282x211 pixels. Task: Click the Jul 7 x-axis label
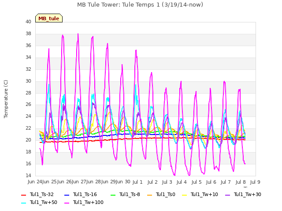(226, 182)
